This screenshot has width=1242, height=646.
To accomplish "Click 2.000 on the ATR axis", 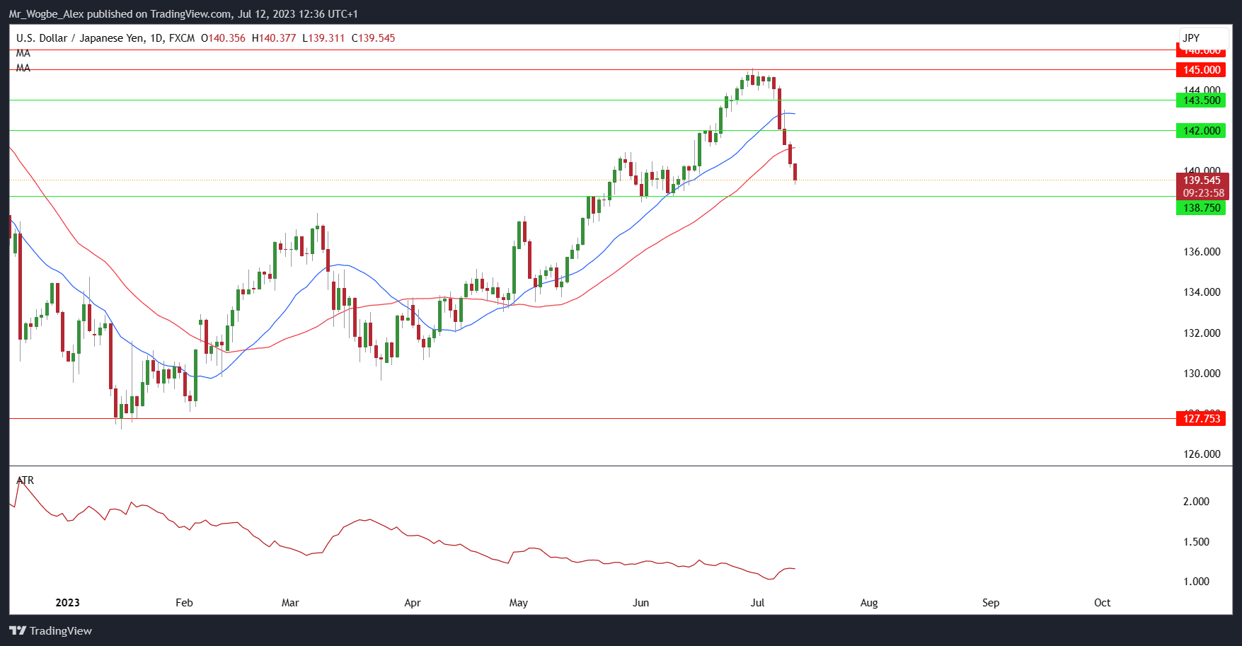I will pyautogui.click(x=1196, y=502).
